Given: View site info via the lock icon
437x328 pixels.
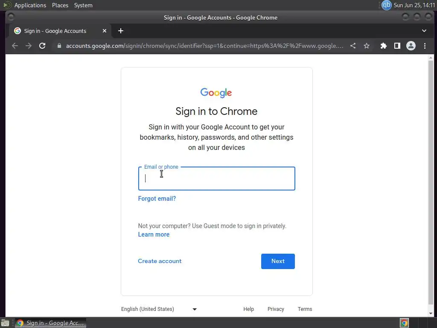Looking at the screenshot, I should pyautogui.click(x=59, y=46).
